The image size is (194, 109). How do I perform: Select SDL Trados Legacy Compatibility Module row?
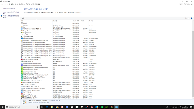pyautogui.click(x=61, y=77)
